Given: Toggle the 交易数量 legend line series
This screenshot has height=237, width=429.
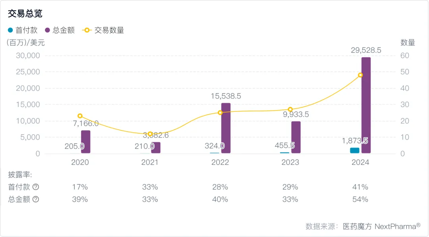Looking at the screenshot, I should [103, 30].
